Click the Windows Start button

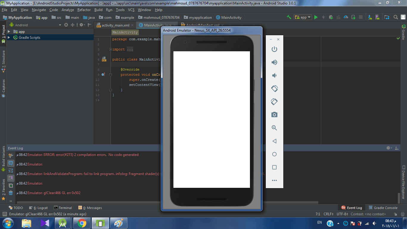7,223
